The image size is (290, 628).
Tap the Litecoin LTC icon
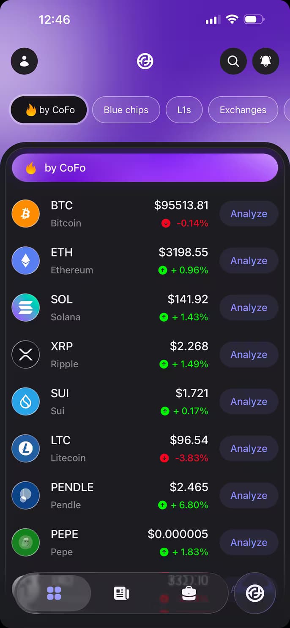pyautogui.click(x=26, y=449)
